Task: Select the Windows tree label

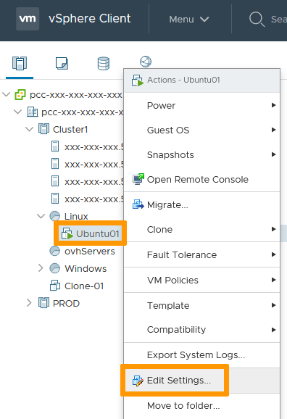Action: (86, 268)
